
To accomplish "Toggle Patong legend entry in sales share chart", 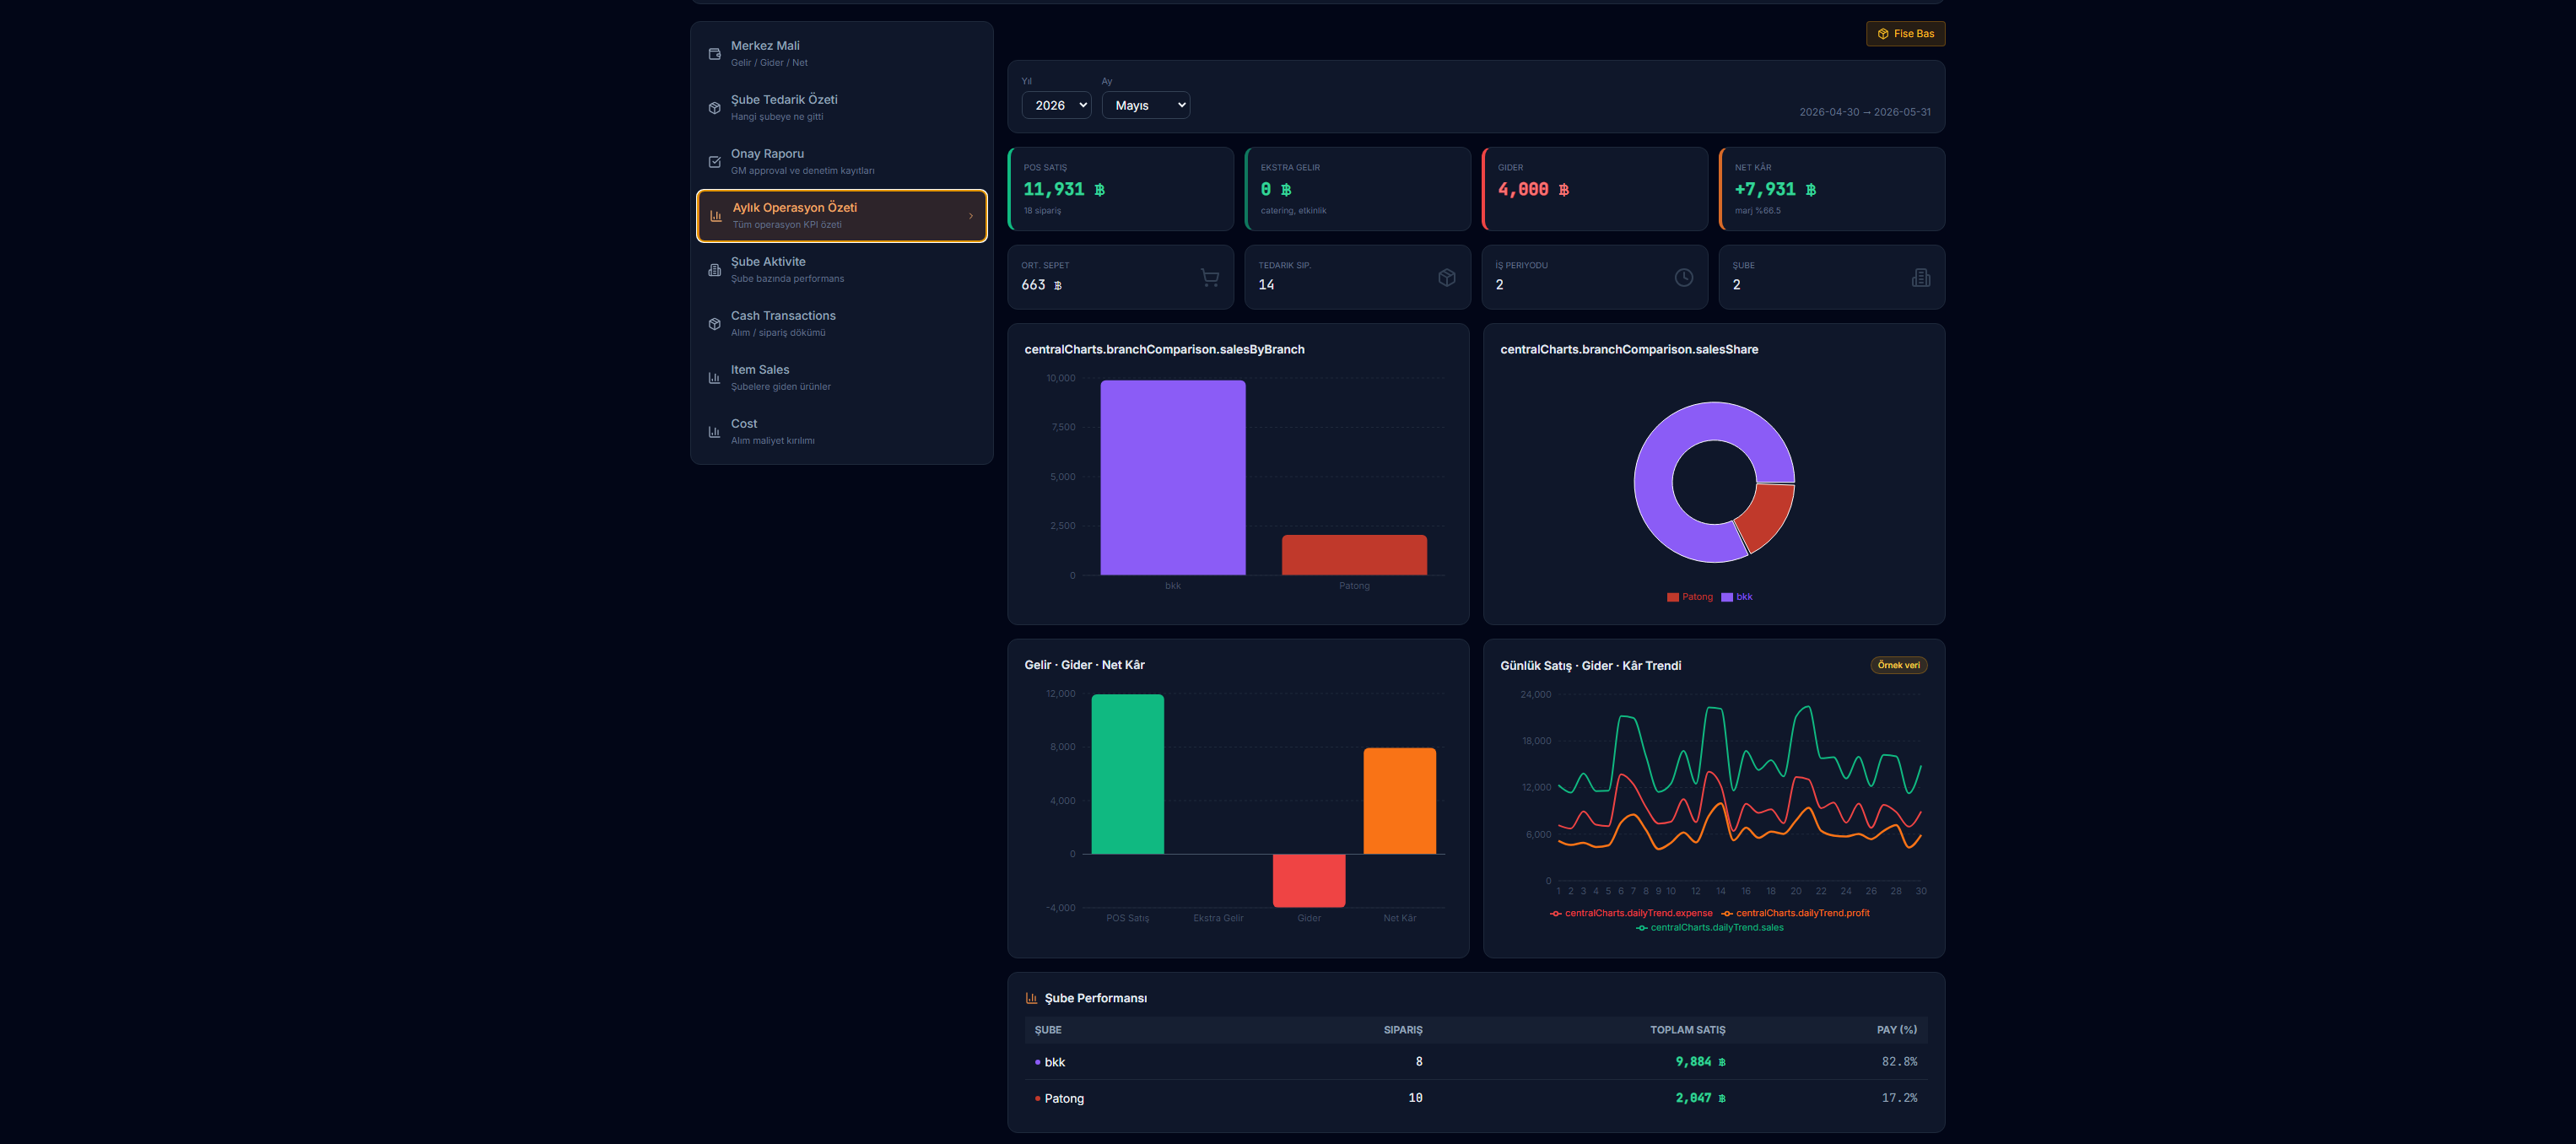I will tap(1690, 597).
